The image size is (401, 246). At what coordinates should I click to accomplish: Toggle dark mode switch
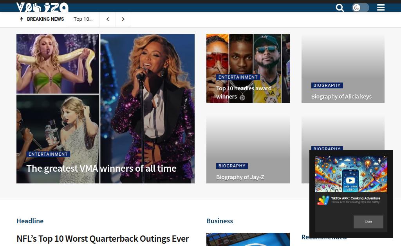point(360,8)
